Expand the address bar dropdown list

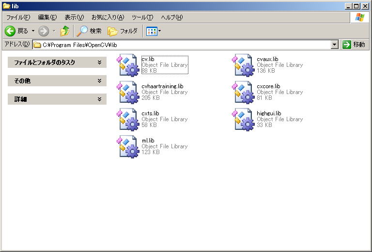335,45
